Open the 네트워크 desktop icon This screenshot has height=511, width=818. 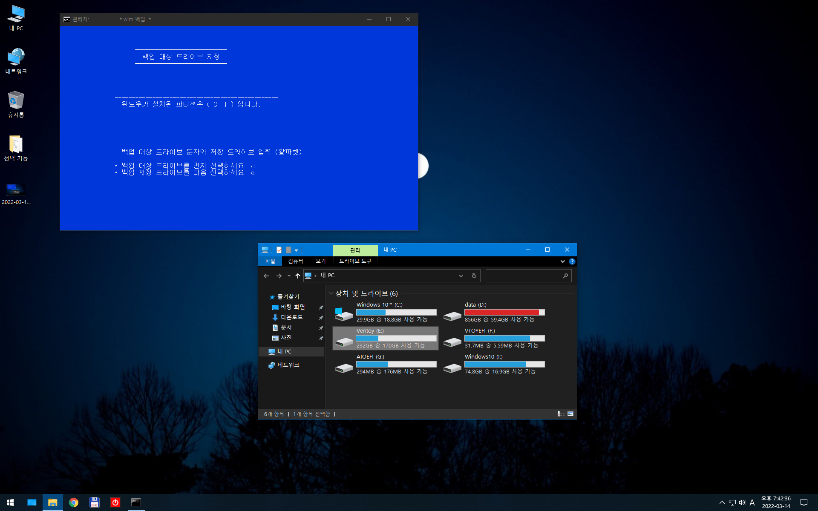pos(16,61)
